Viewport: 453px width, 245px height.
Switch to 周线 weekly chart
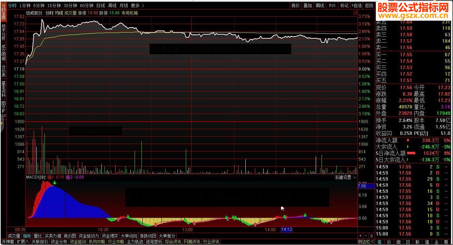click(112, 5)
